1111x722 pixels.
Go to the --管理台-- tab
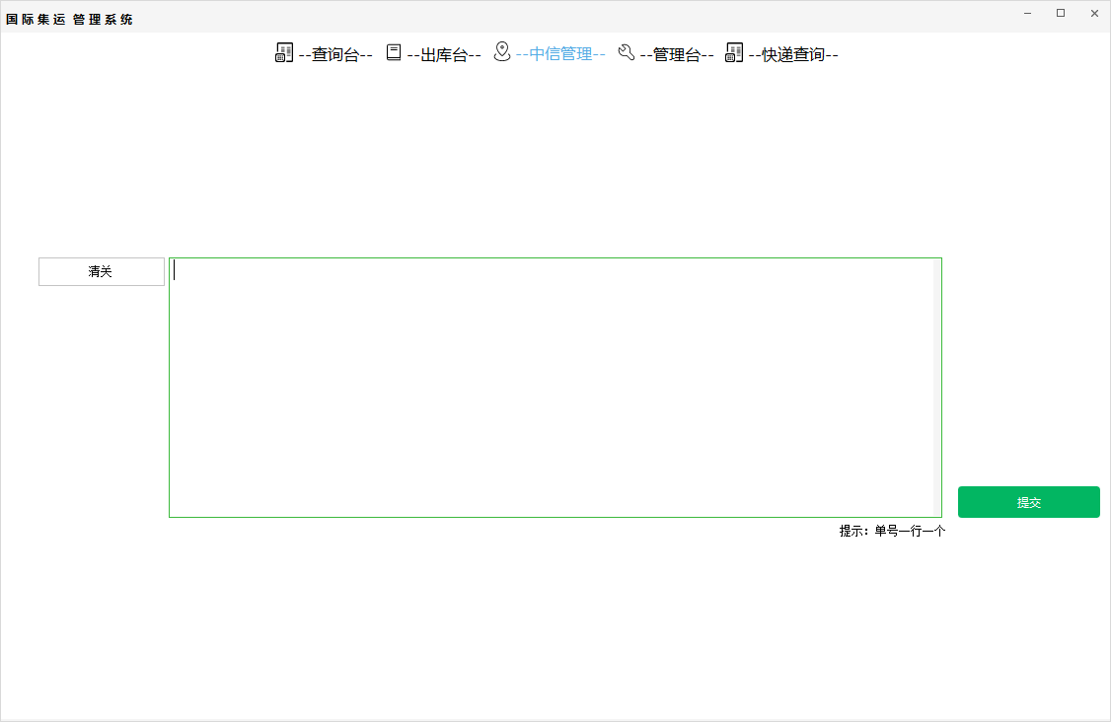pos(677,54)
